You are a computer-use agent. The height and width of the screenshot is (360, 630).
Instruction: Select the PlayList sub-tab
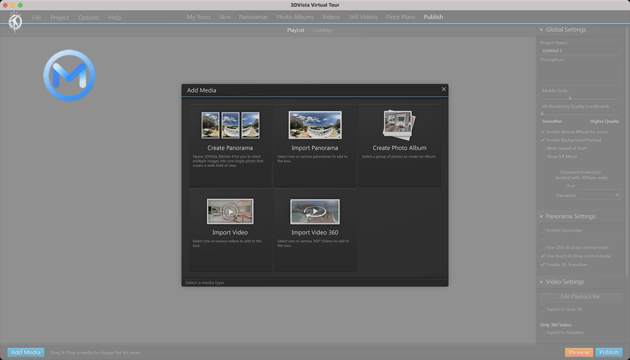point(296,30)
